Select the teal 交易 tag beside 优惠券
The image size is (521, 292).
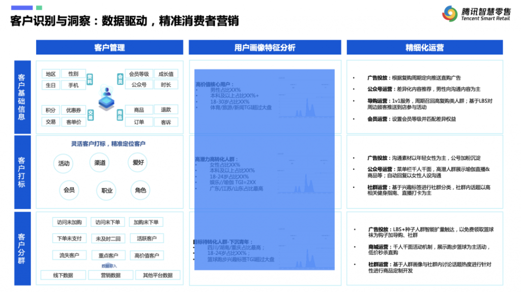pyautogui.click(x=91, y=115)
